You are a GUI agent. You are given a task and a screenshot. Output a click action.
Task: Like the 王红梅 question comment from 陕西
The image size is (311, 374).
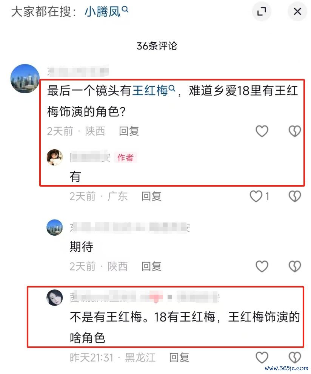[262, 131]
